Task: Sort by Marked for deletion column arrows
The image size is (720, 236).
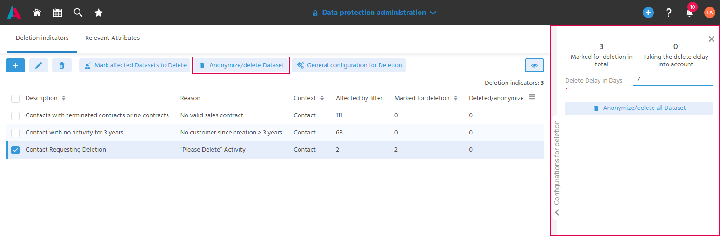Action: (x=455, y=98)
